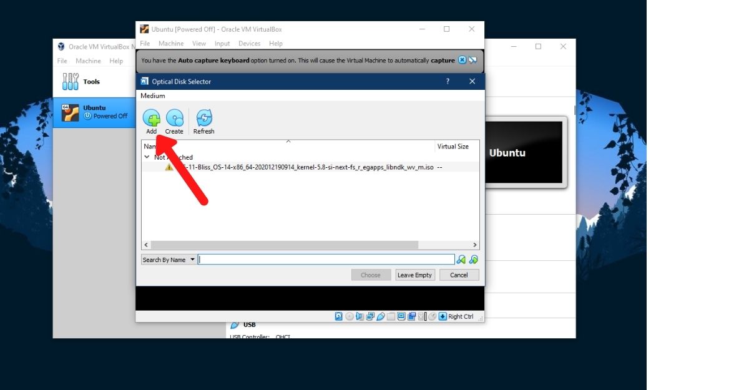Screen dimensions: 749x390
Task: Click the USB icon in Manager details
Action: 235,324
